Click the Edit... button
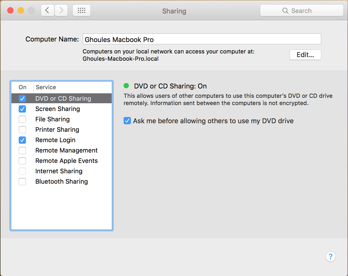Image resolution: width=348 pixels, height=276 pixels. point(305,55)
